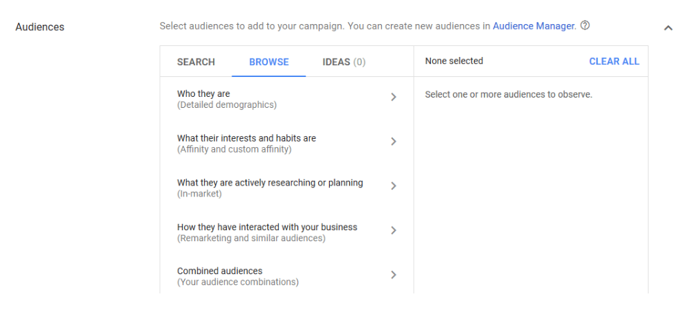Click the arrow next to Who they are
The width and height of the screenshot is (687, 312).
pyautogui.click(x=394, y=98)
